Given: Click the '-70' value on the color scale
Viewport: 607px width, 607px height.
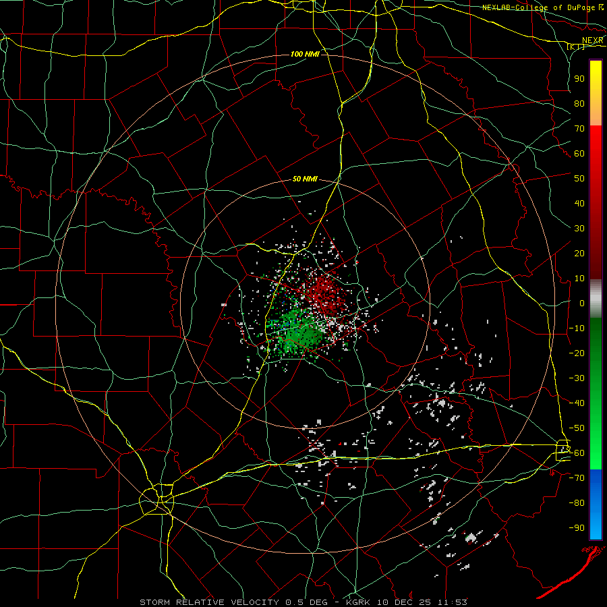Looking at the screenshot, I should pos(577,478).
